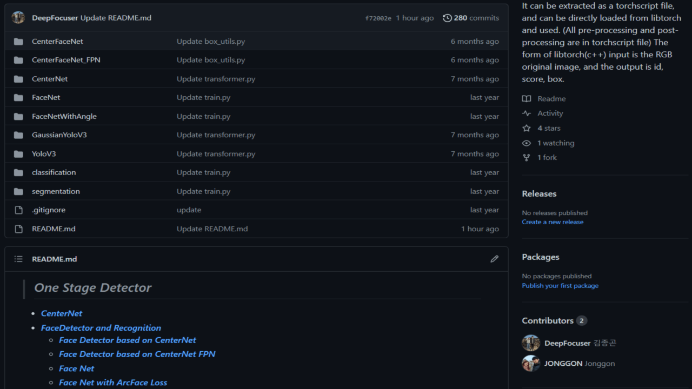Click the fork icon beside 1 fork
692x389 pixels.
pos(527,158)
